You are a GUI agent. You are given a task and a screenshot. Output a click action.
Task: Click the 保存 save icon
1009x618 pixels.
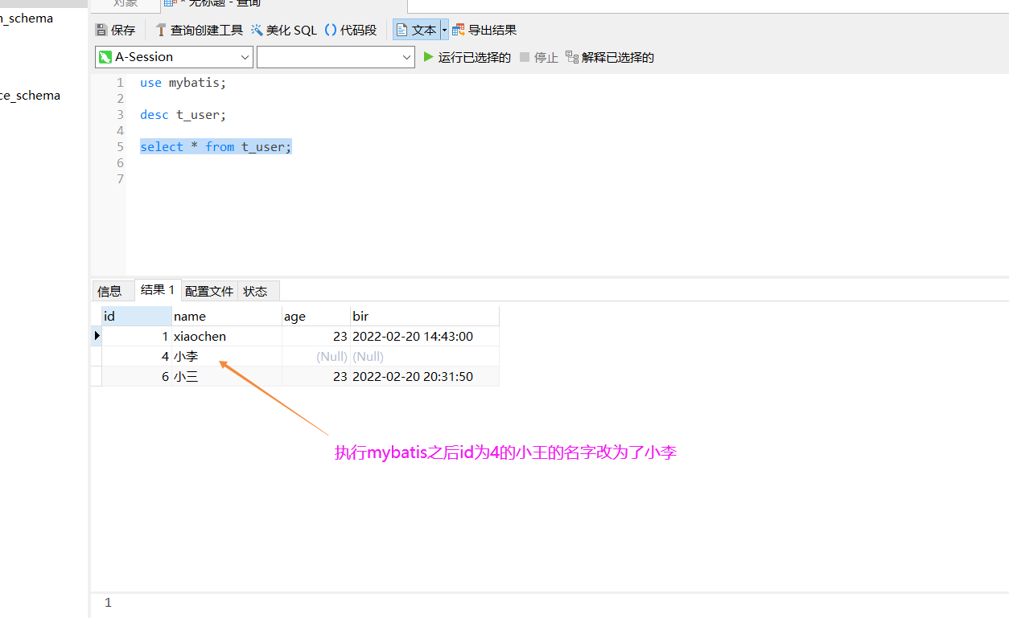(101, 31)
